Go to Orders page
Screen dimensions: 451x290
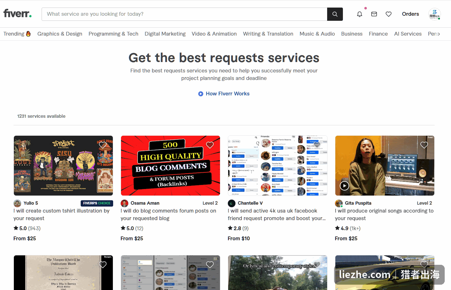click(410, 14)
